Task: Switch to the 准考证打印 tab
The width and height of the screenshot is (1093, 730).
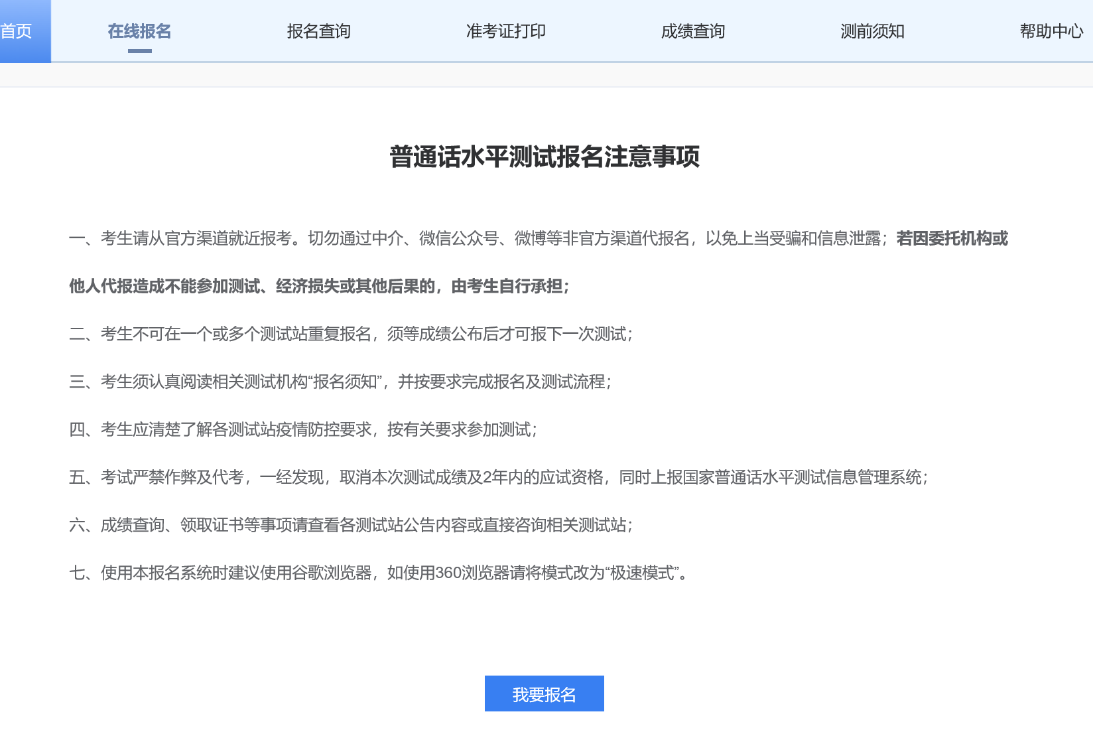Action: (505, 31)
